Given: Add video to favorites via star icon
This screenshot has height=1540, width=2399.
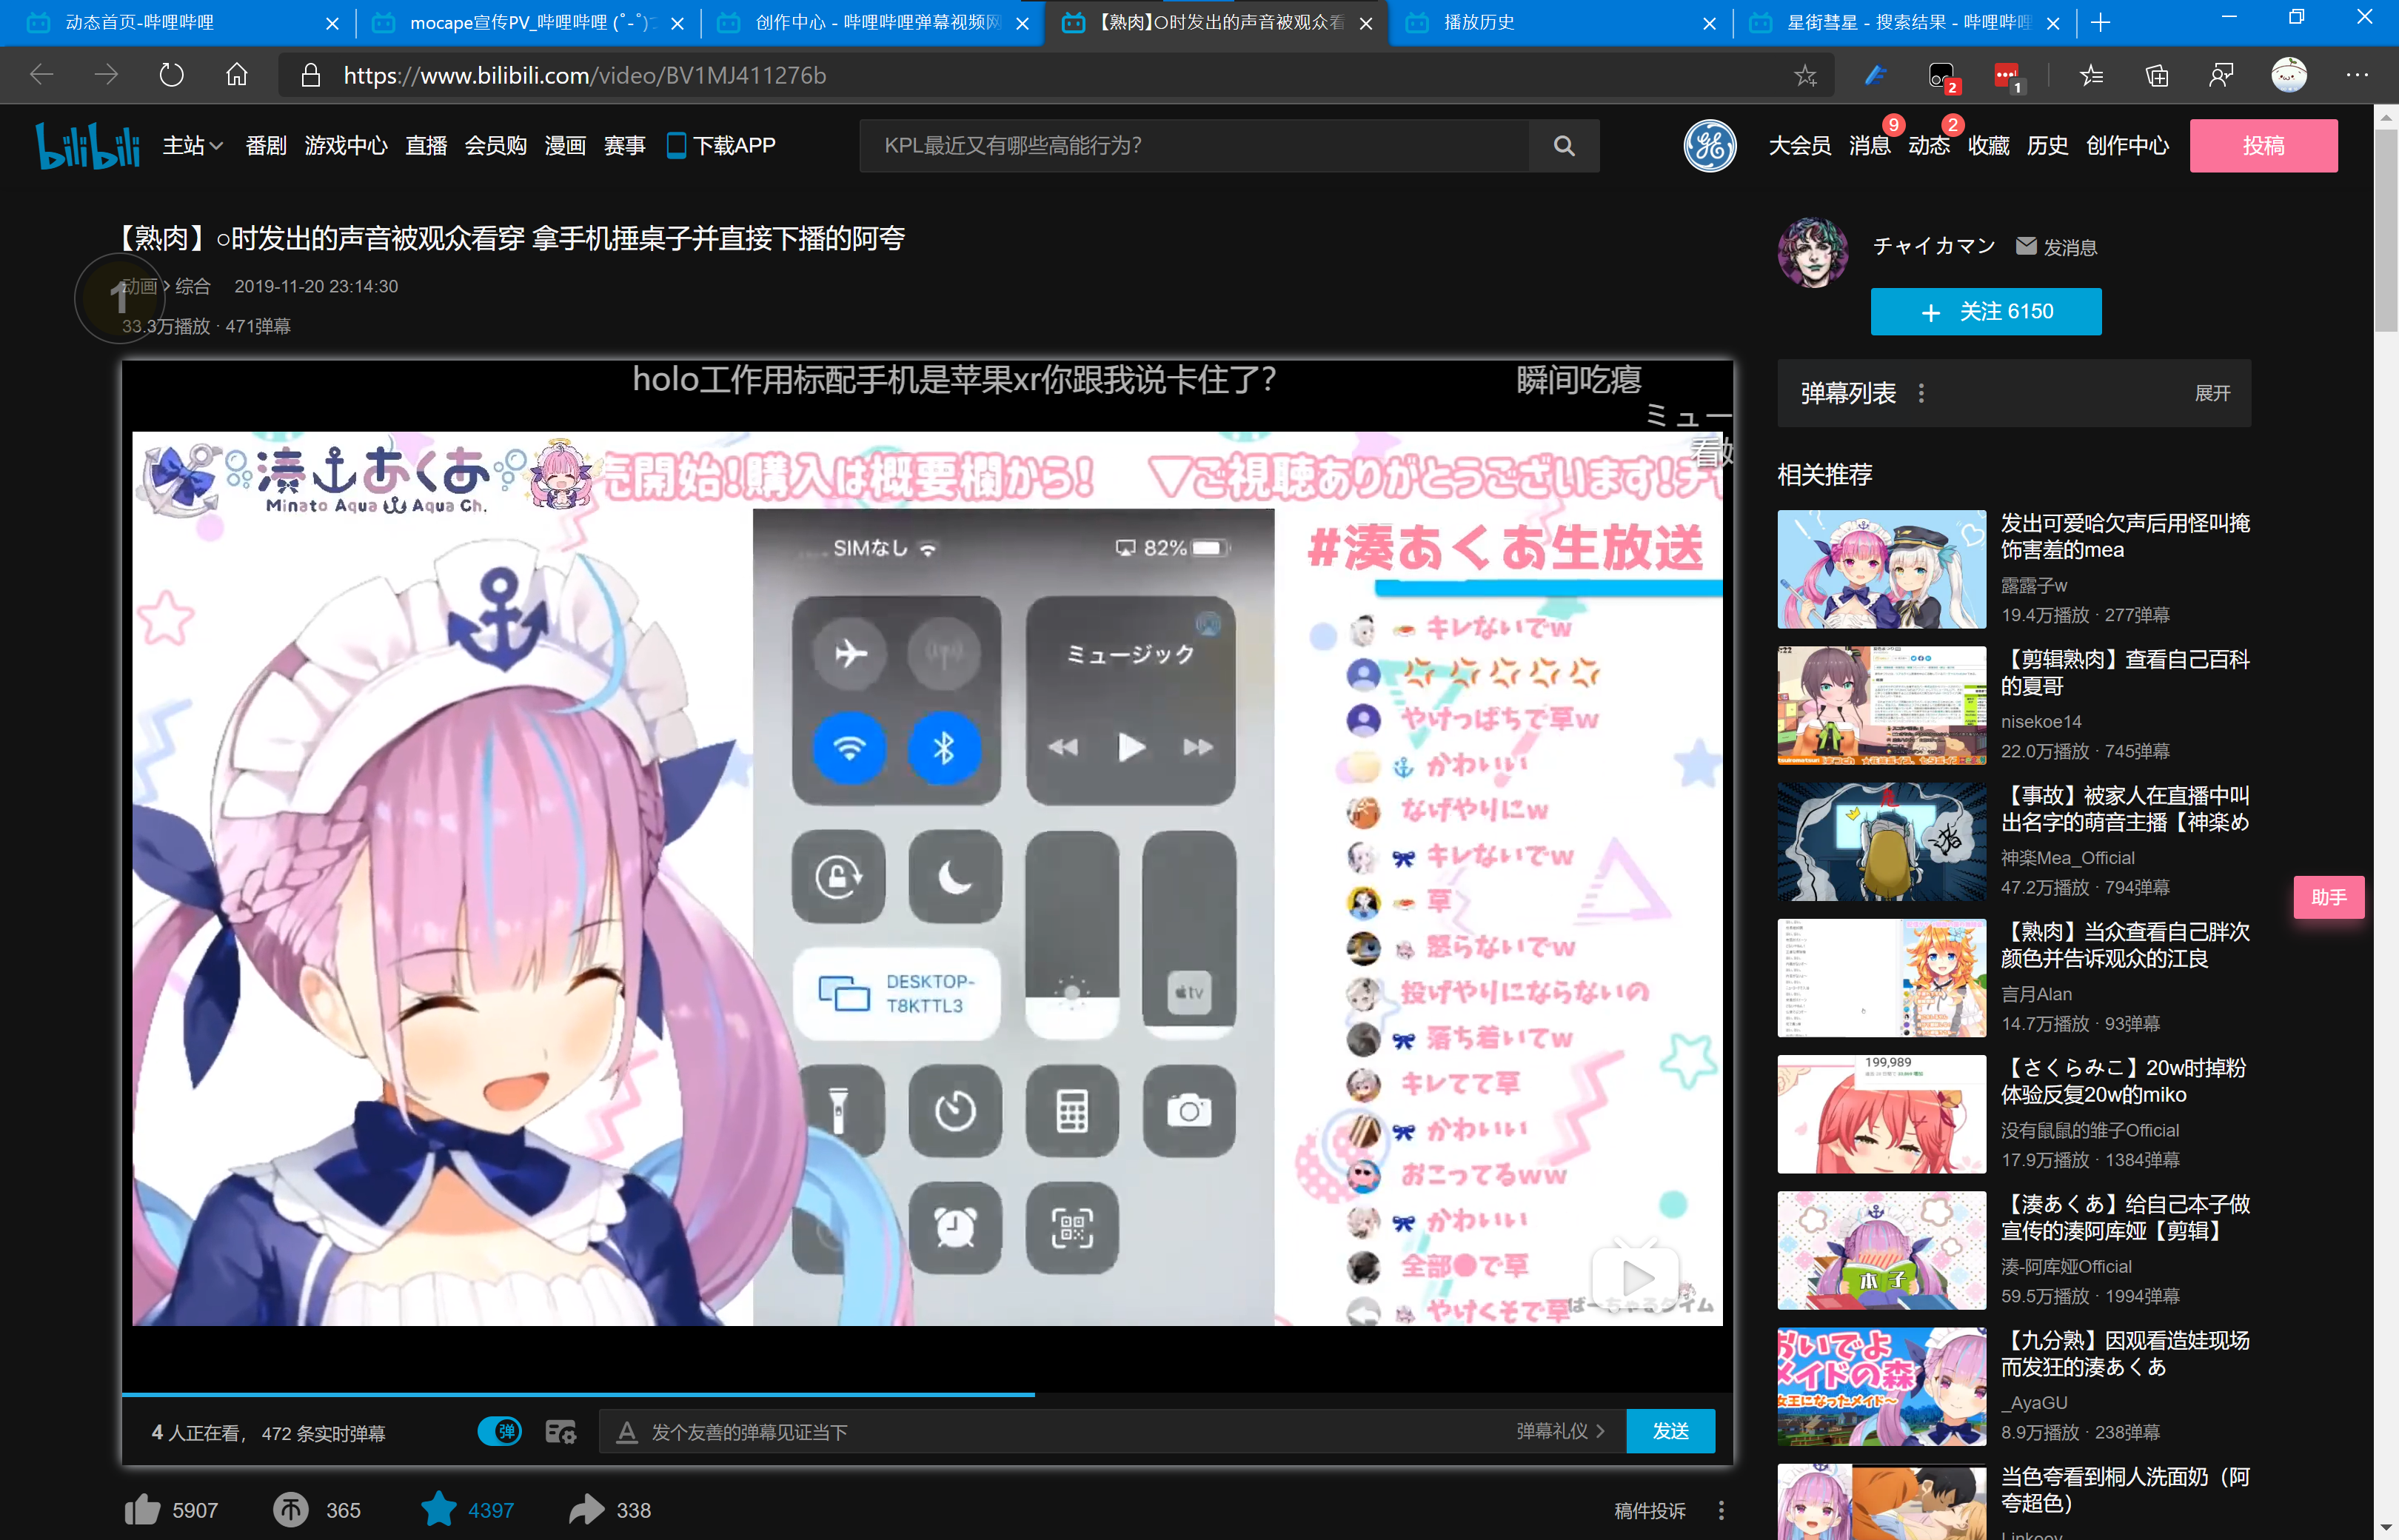Looking at the screenshot, I should [440, 1510].
